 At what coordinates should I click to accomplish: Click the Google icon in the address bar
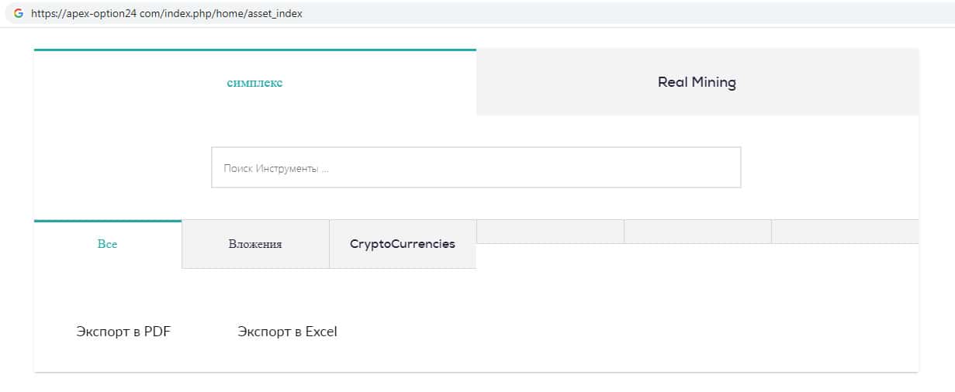pos(19,13)
